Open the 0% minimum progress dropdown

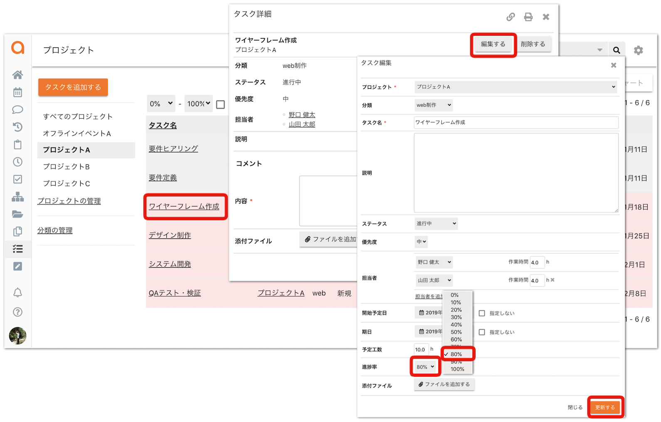(x=161, y=104)
